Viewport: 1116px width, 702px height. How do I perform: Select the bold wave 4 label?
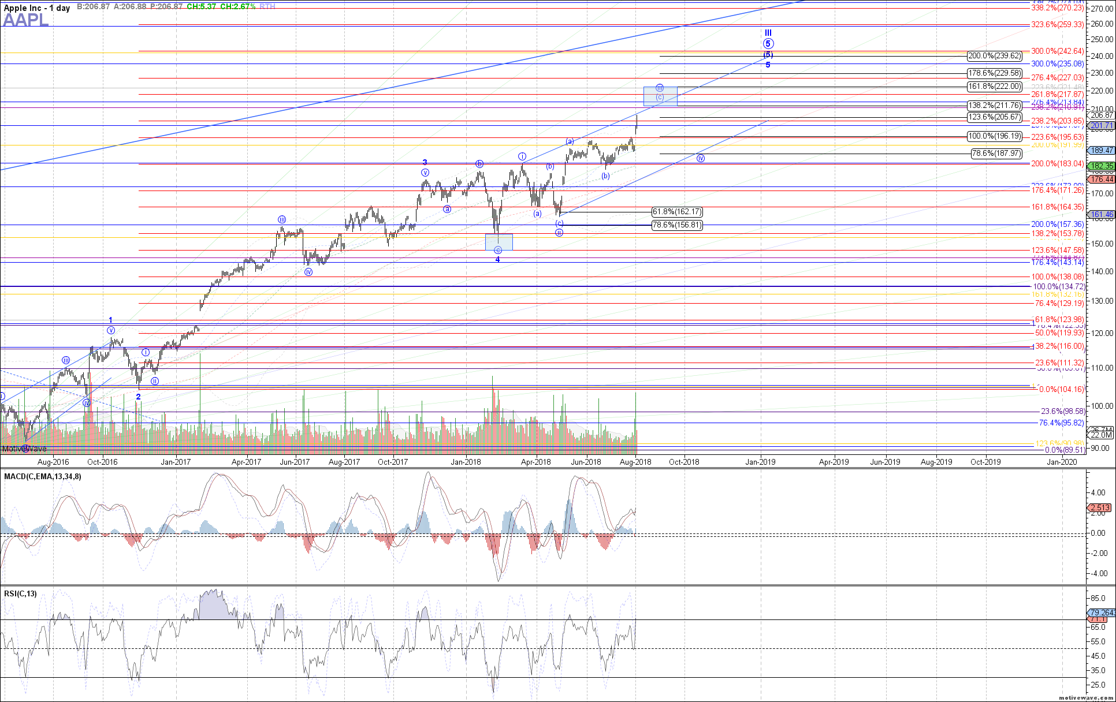(x=497, y=260)
